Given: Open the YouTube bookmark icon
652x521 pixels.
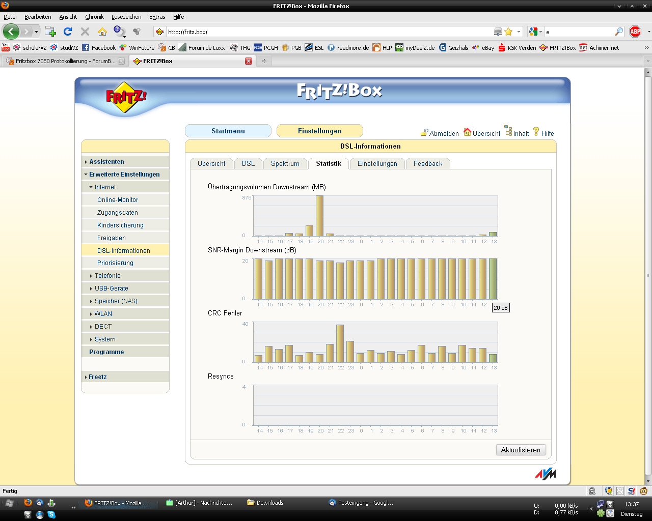Looking at the screenshot, I should [6, 47].
